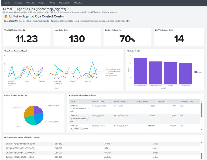Click the threshold column sort icon
This screenshot has width=207, height=160.
coord(168,101)
